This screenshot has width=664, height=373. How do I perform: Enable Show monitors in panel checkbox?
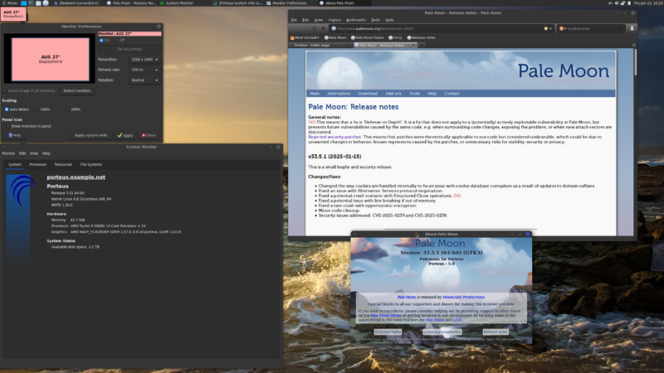7,126
